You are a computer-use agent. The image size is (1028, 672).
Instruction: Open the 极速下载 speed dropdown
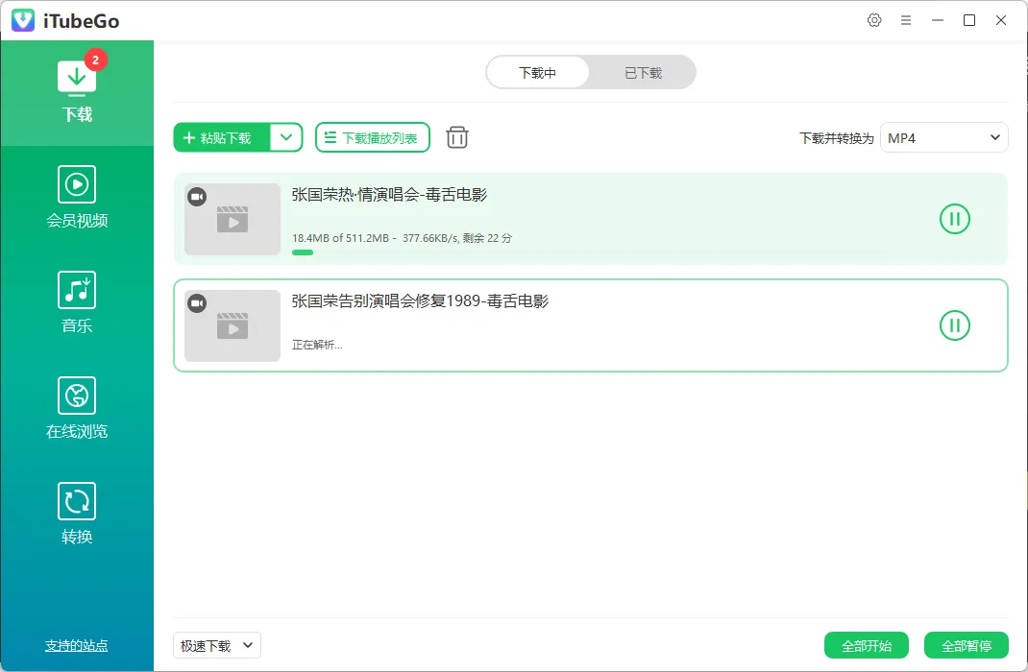pyautogui.click(x=217, y=645)
